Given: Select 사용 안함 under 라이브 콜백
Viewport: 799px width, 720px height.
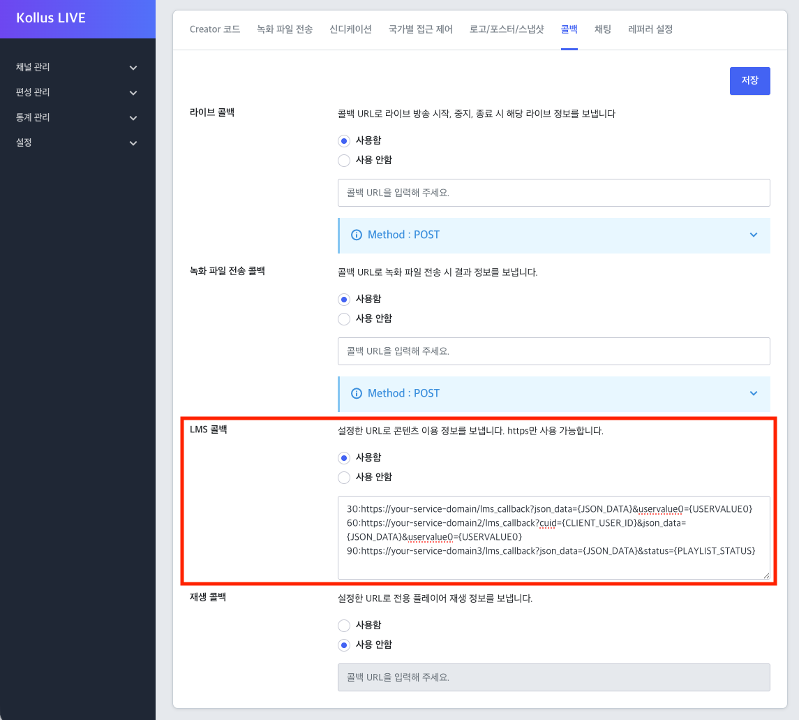Looking at the screenshot, I should pyautogui.click(x=344, y=160).
